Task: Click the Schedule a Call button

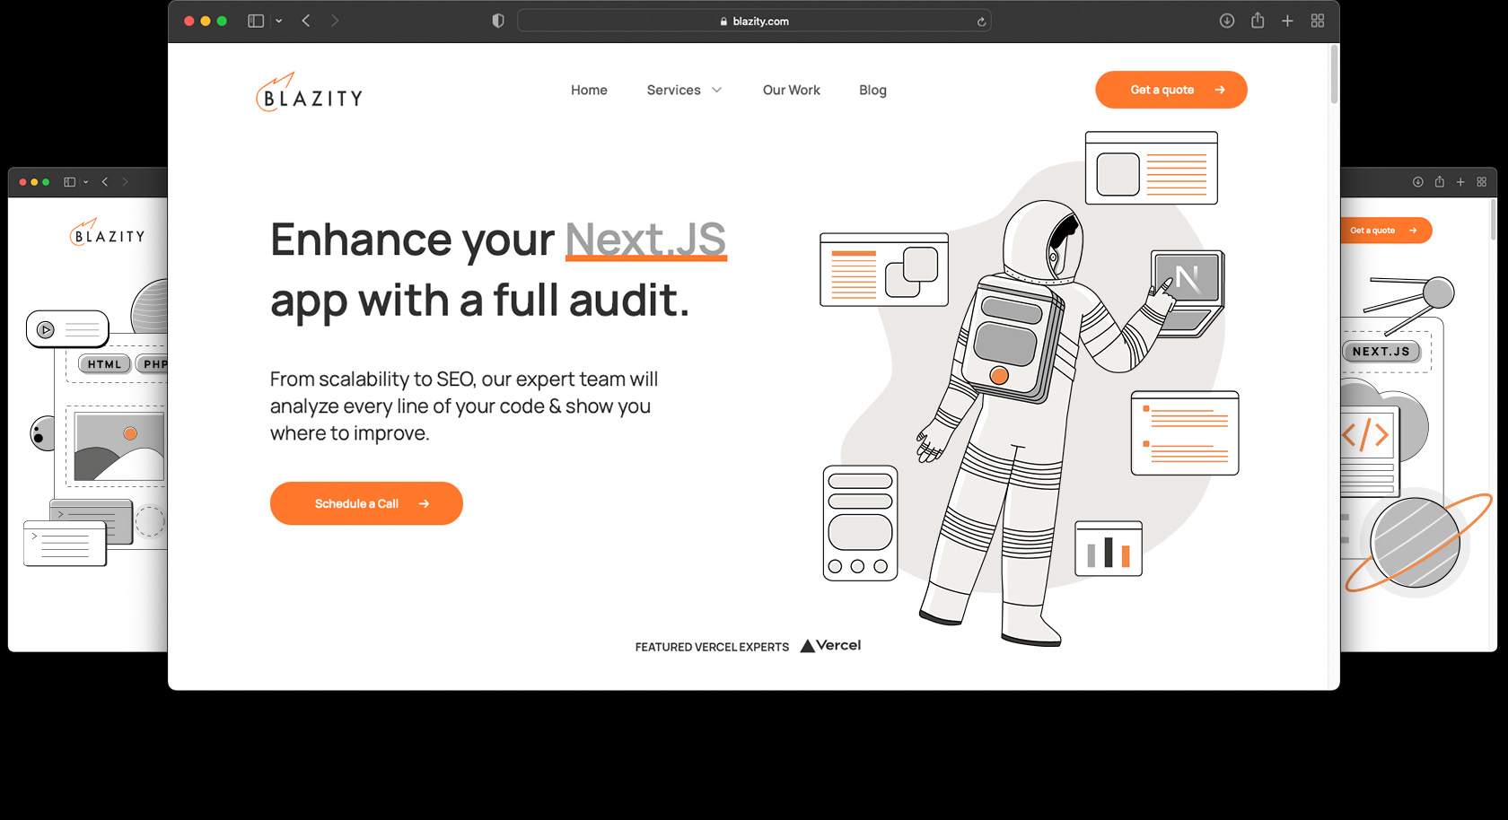Action: [366, 503]
